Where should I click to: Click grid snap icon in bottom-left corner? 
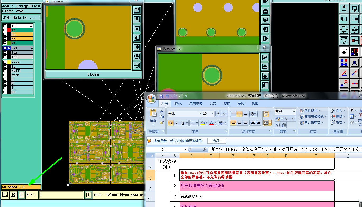coord(22,195)
